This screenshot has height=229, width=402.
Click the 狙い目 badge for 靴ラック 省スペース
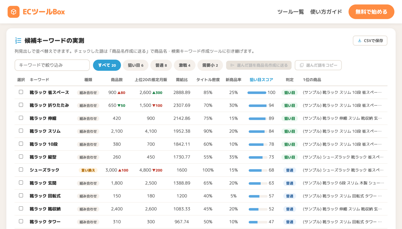290,93
